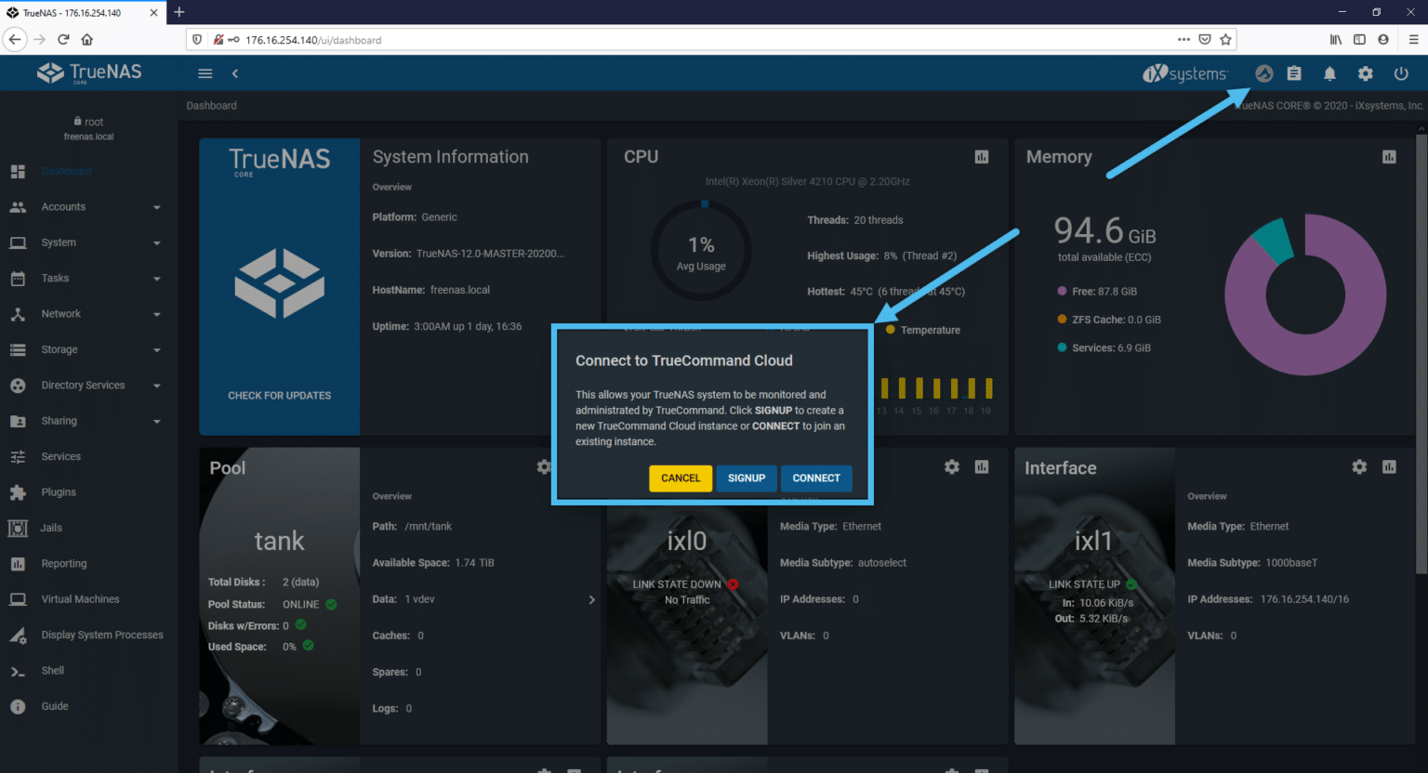
Task: Open the CPU card reports chart icon
Action: (982, 157)
